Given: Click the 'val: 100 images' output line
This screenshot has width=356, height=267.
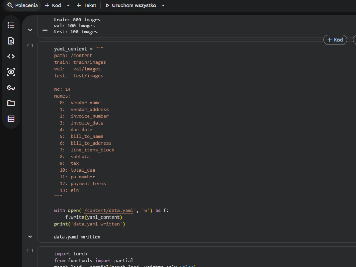Looking at the screenshot, I should (74, 26).
